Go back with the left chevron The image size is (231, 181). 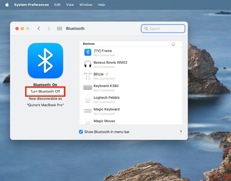point(39,28)
